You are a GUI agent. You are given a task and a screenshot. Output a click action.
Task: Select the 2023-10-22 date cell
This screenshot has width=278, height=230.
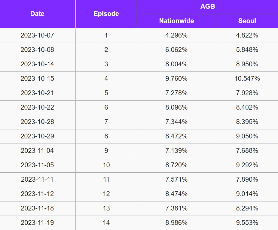[x=37, y=107]
